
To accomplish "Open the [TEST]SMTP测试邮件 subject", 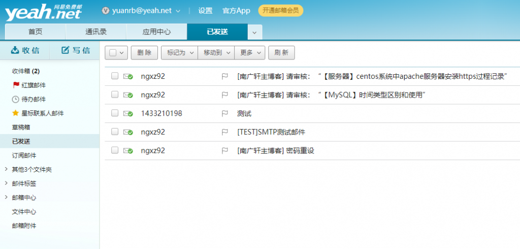I will (271, 132).
